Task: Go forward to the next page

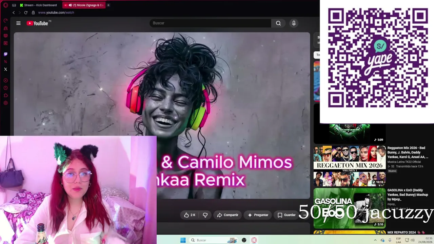Action: point(19,13)
